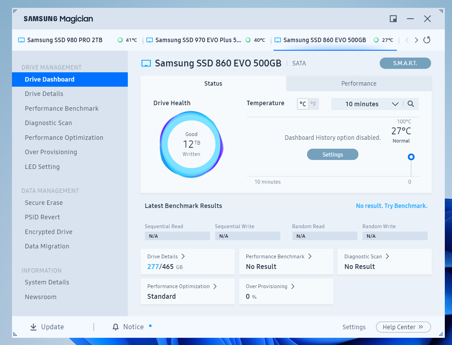Click health status circle of 970 EVO Plus tab

248,40
